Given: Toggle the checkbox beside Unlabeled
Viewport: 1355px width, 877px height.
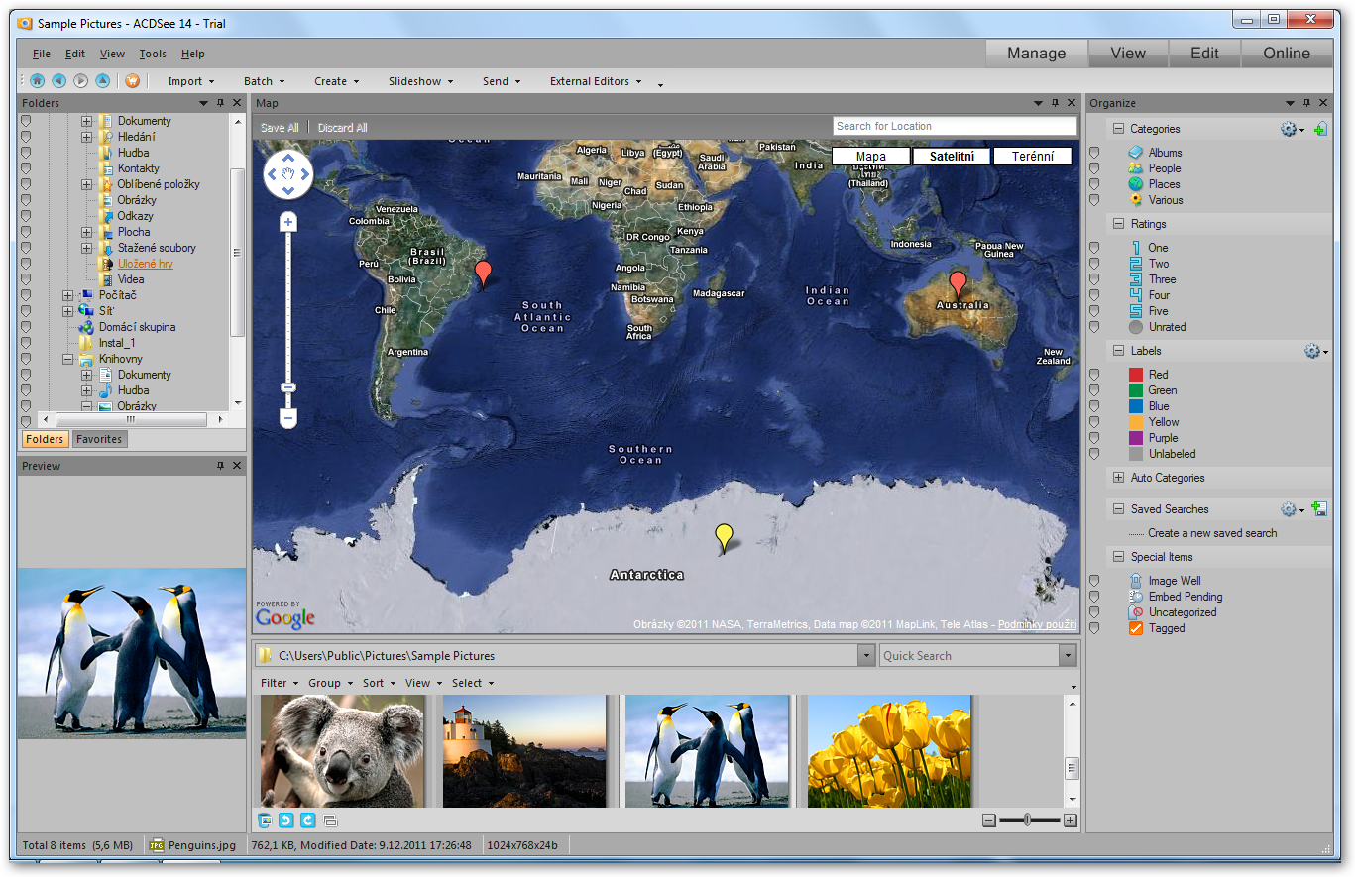Looking at the screenshot, I should pos(1094,454).
